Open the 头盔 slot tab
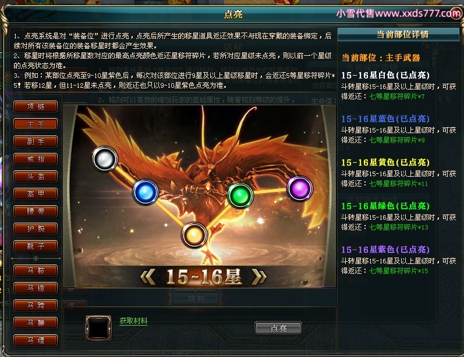This screenshot has height=357, width=464. click(x=36, y=176)
